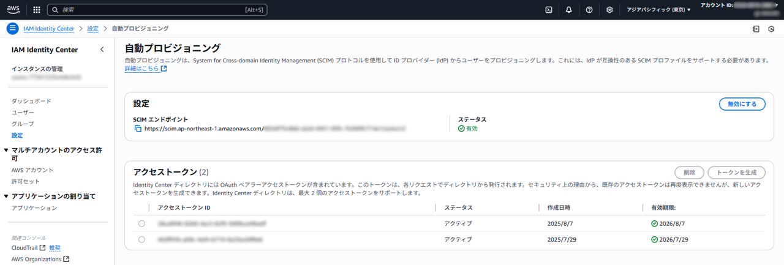Click the 自動プロビジョニング page heading
The width and height of the screenshot is (784, 265).
(173, 48)
